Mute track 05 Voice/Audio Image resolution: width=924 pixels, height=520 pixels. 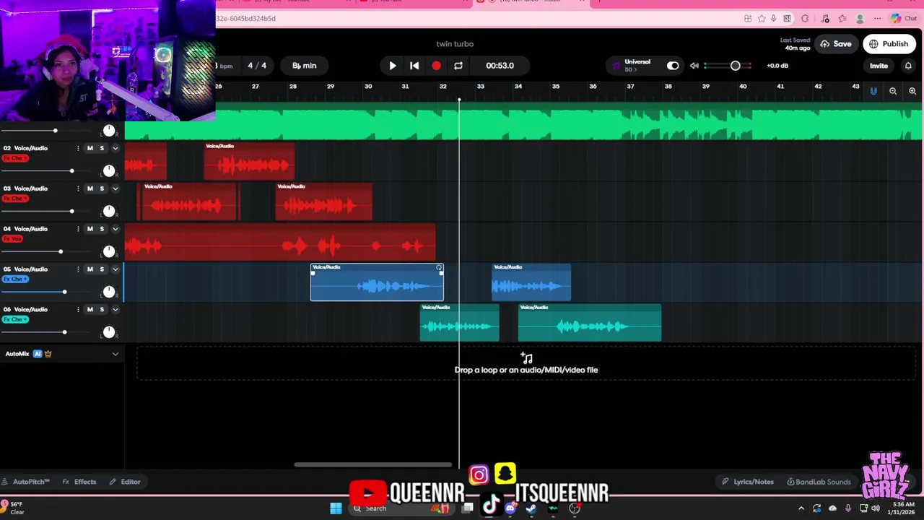coord(90,269)
